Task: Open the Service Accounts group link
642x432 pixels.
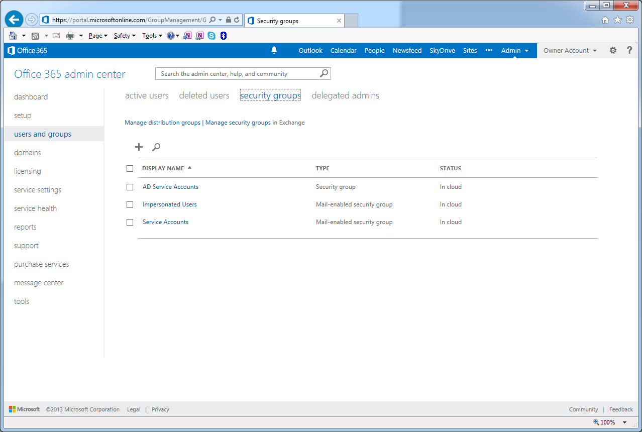Action: coord(165,222)
